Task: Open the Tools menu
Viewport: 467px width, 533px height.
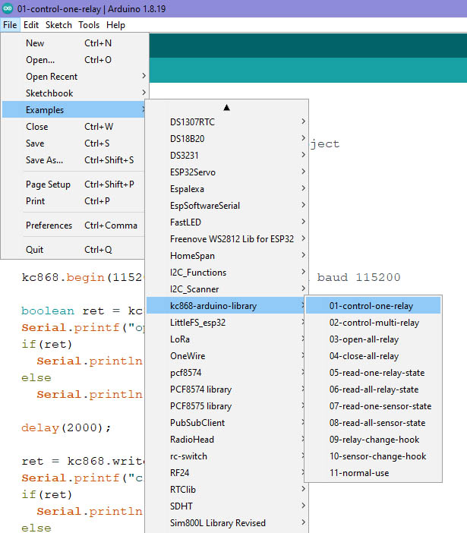Action: tap(89, 25)
